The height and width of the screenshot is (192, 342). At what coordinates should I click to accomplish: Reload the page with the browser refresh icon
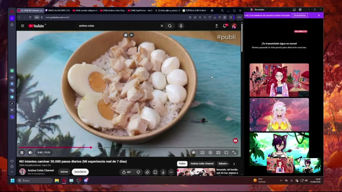click(x=30, y=17)
